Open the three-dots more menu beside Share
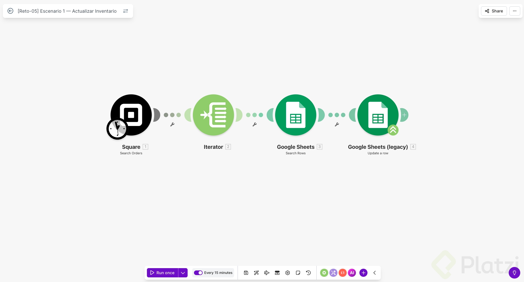The height and width of the screenshot is (282, 524). (x=514, y=11)
